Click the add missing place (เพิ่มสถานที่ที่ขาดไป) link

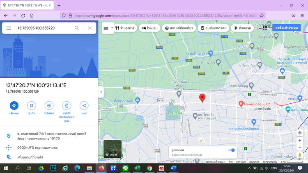click(30, 157)
